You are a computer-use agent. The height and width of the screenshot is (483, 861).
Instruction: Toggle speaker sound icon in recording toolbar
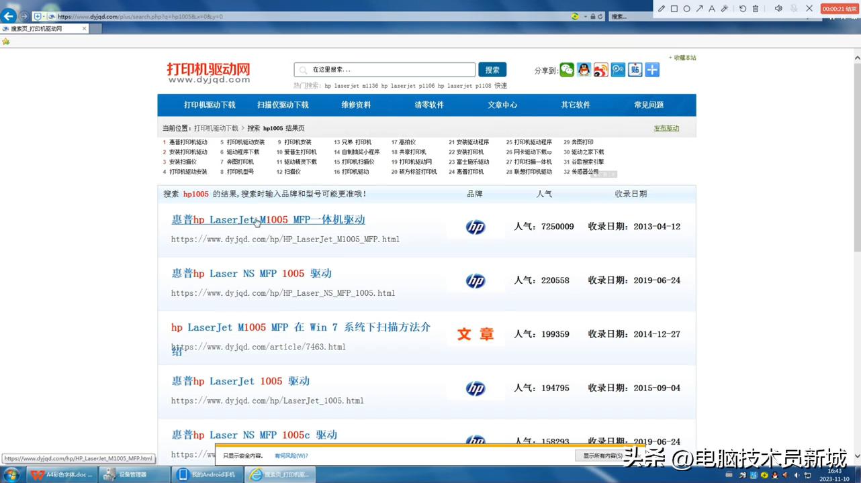pos(778,9)
